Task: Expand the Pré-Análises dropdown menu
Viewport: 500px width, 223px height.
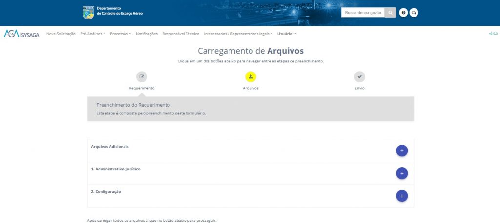Action: (x=93, y=34)
